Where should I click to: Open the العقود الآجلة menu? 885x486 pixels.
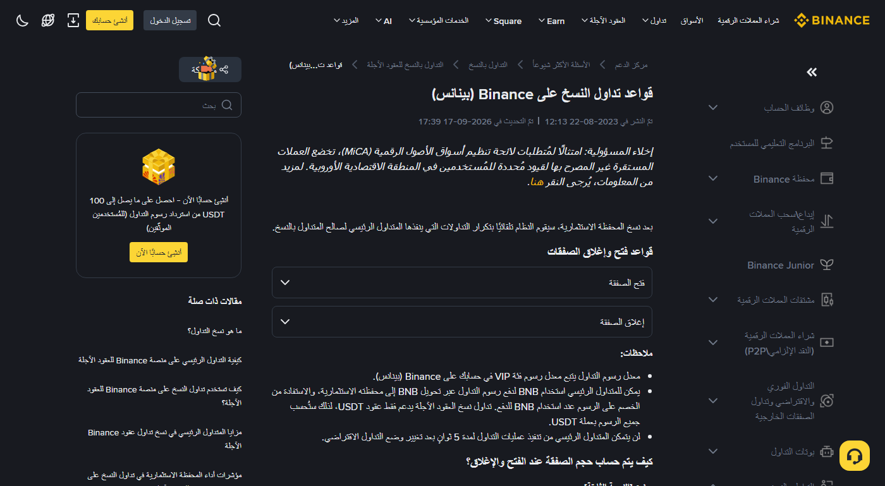coord(604,21)
